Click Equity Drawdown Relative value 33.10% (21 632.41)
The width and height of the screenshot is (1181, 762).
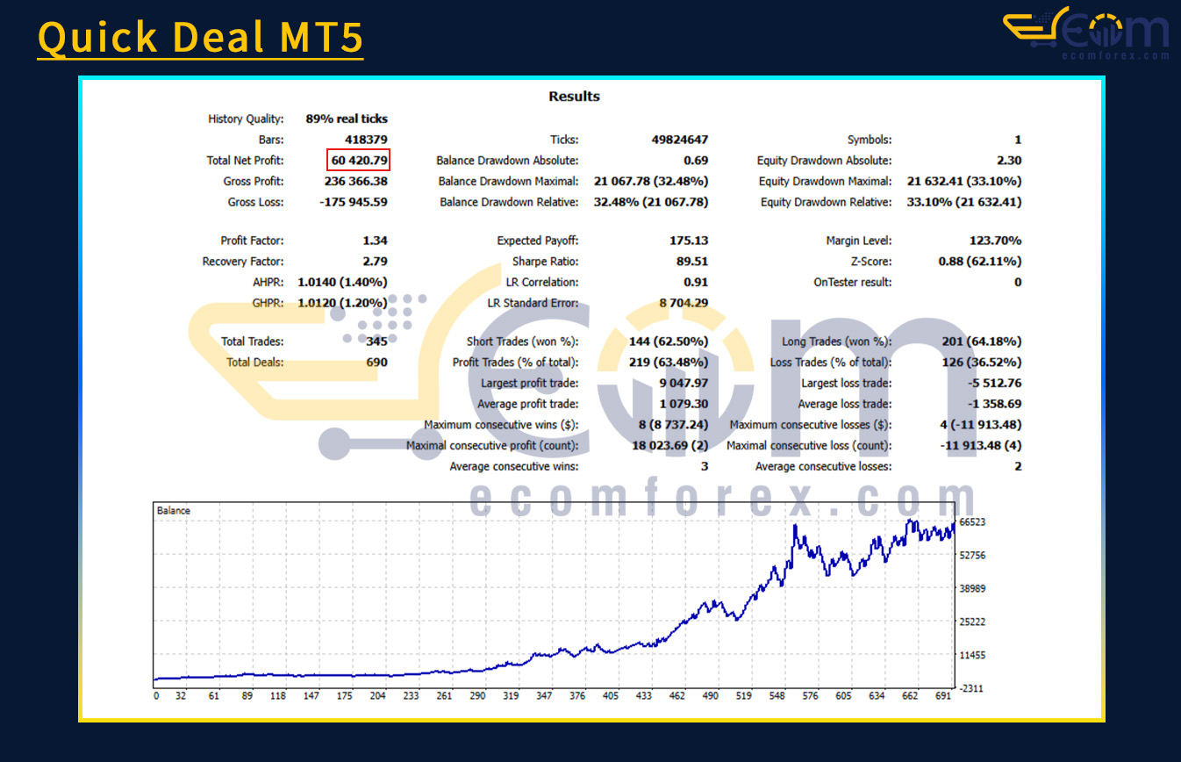tap(964, 203)
